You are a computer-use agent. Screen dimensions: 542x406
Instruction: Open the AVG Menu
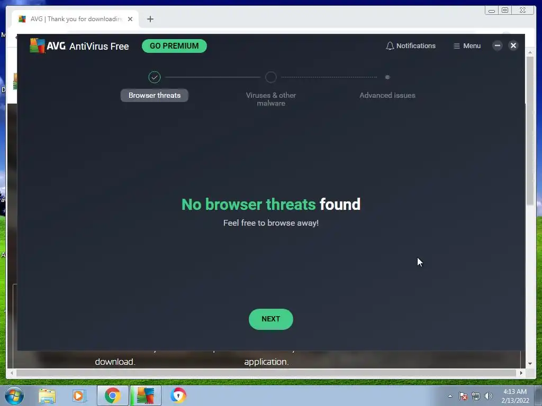pyautogui.click(x=467, y=46)
